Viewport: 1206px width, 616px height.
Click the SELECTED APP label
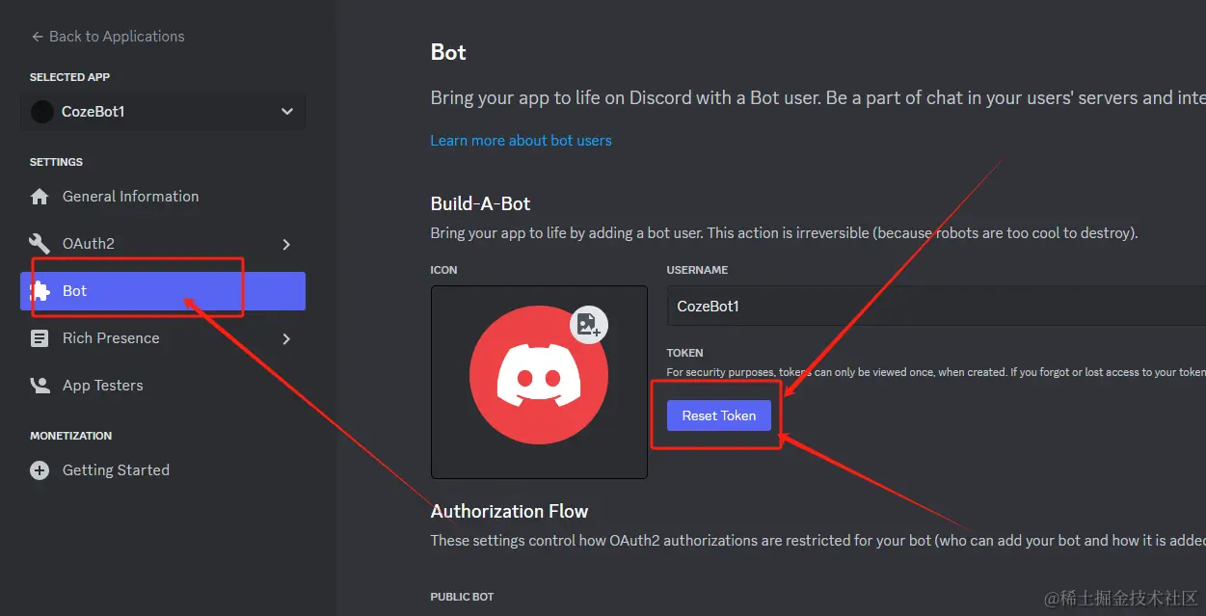[69, 77]
